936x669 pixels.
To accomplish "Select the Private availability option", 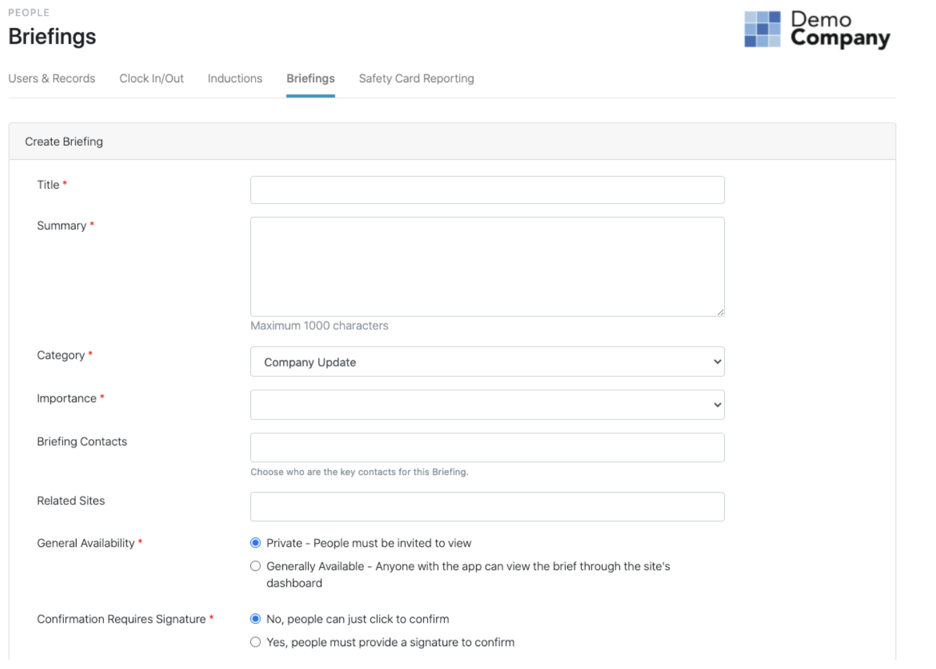I will coord(255,542).
